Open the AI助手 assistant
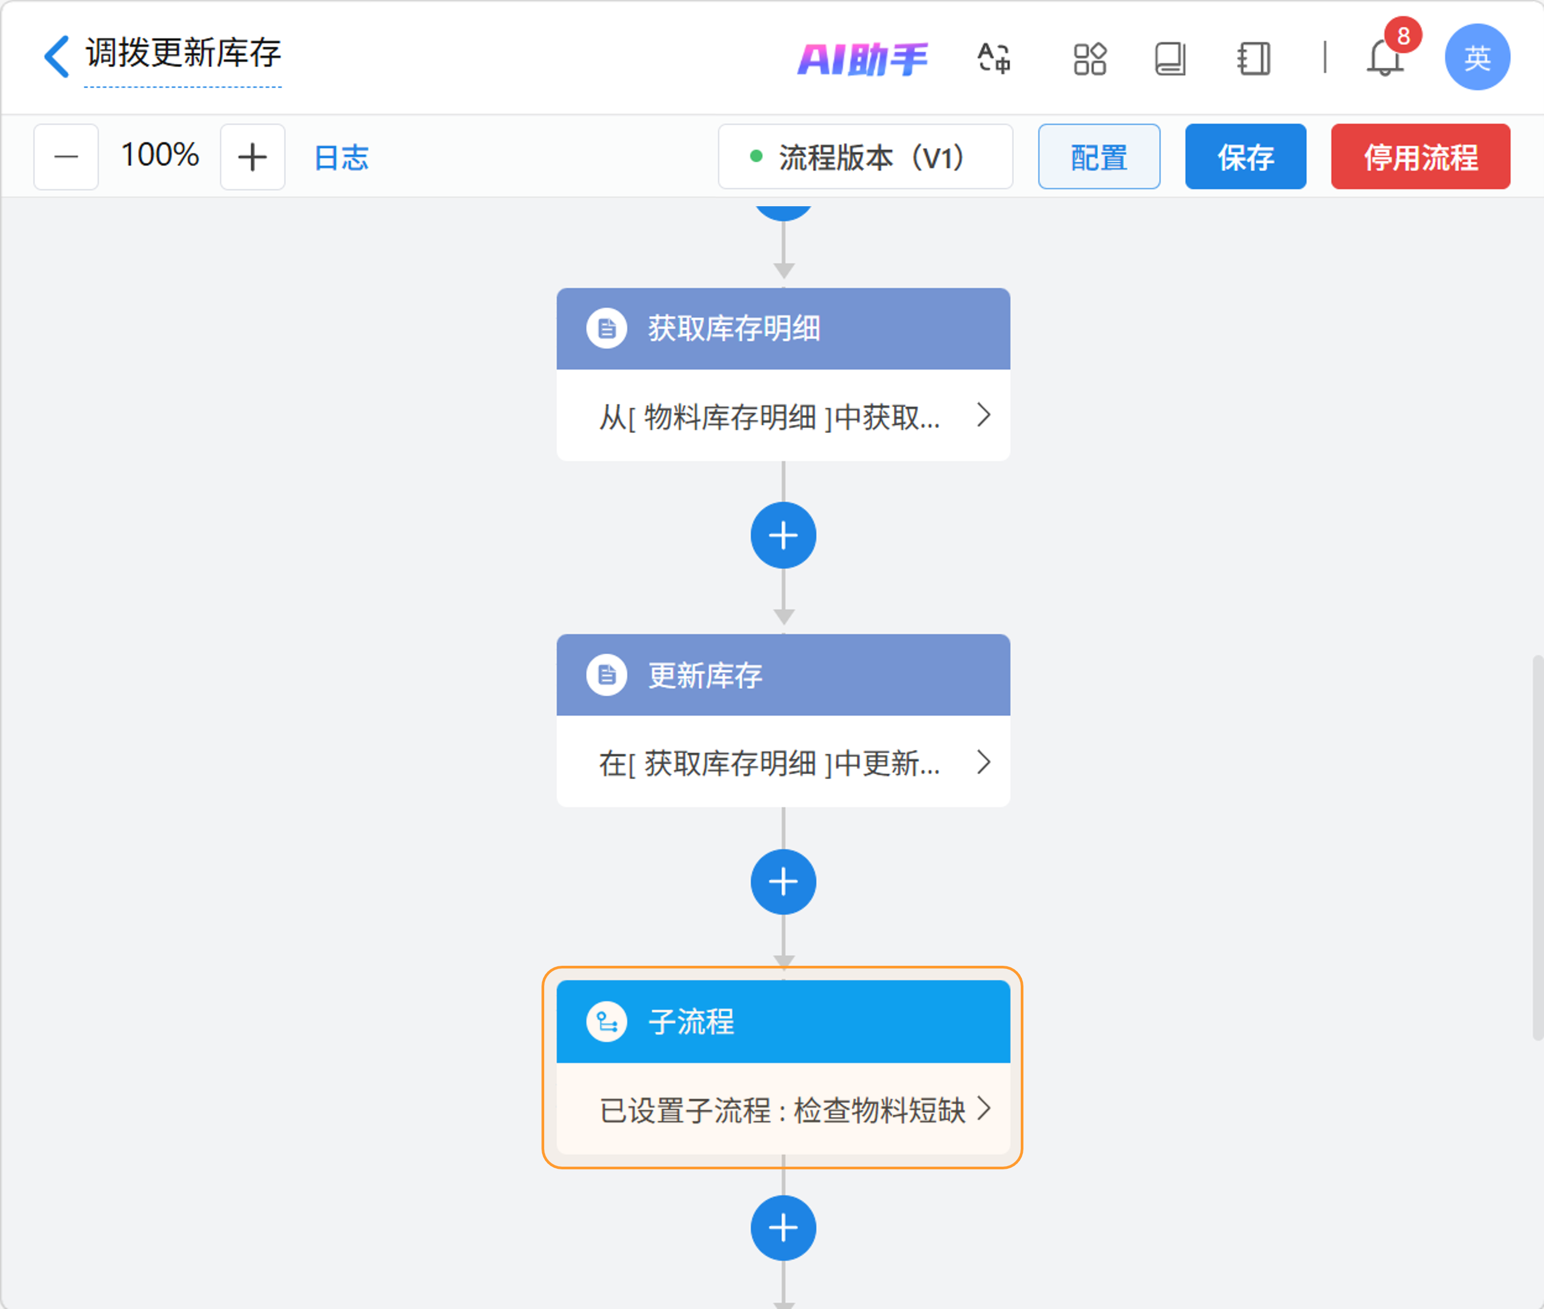This screenshot has height=1309, width=1544. [862, 59]
